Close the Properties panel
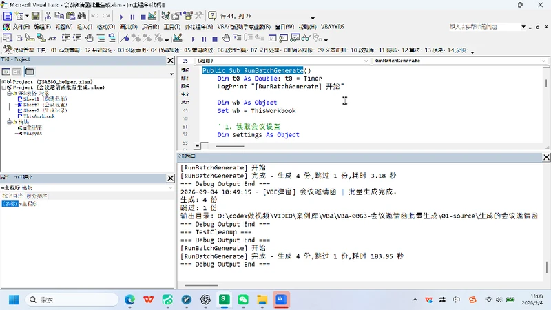 coord(170,178)
